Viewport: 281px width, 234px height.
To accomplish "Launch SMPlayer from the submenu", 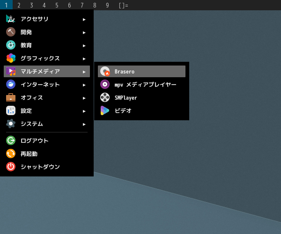I will [x=141, y=97].
